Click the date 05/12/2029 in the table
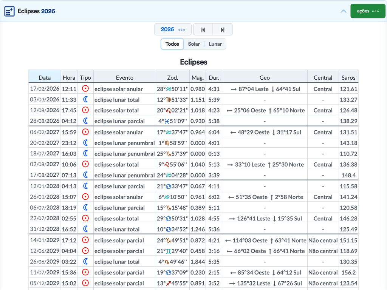The width and height of the screenshot is (387, 290). (x=45, y=283)
